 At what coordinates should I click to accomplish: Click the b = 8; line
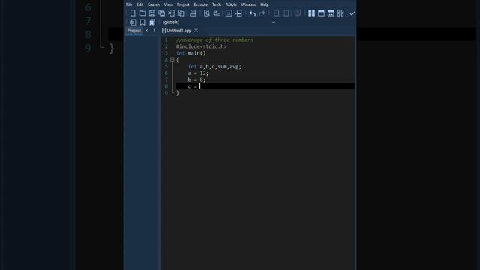click(x=196, y=79)
